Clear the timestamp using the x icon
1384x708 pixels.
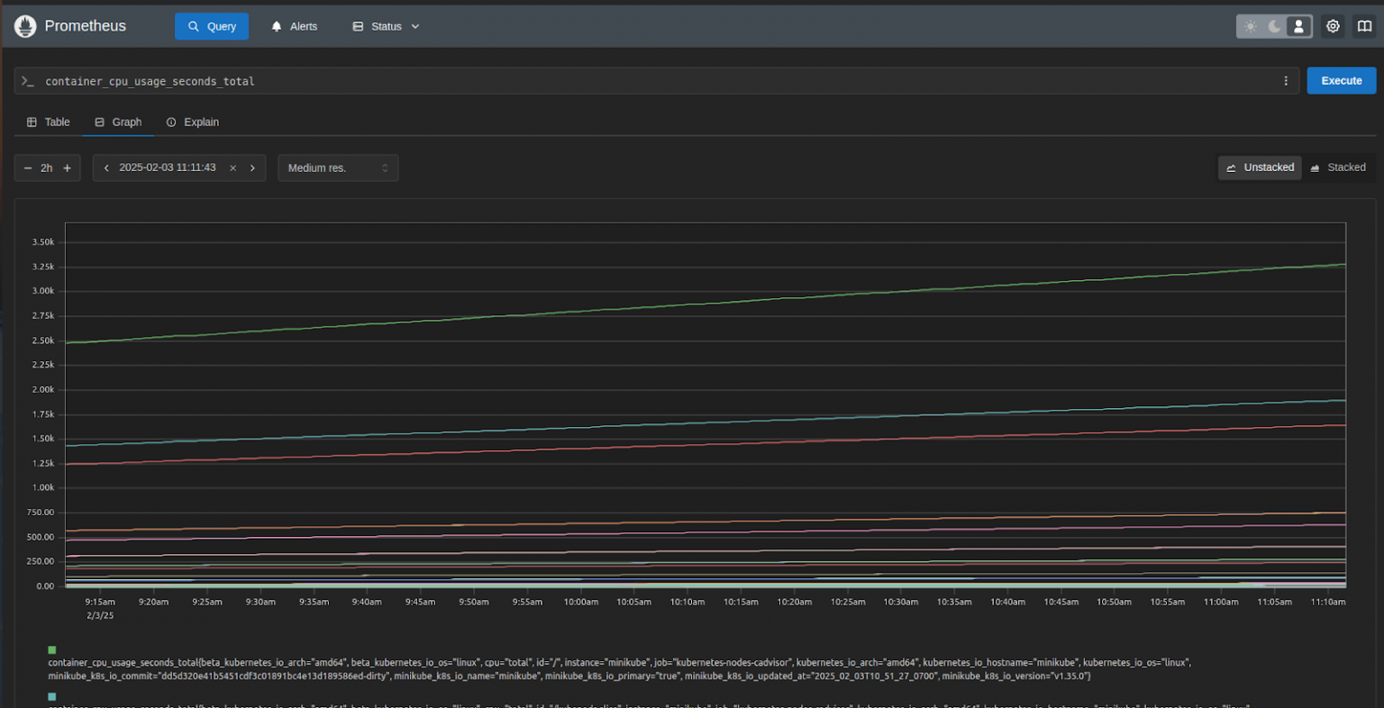232,168
